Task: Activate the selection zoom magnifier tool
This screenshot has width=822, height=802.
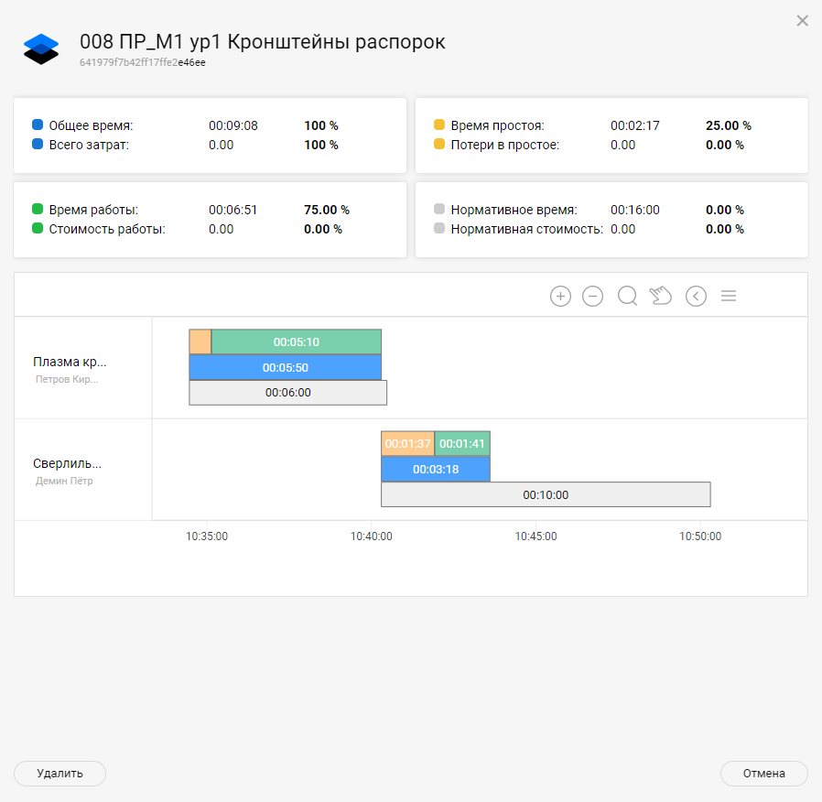Action: click(x=628, y=296)
